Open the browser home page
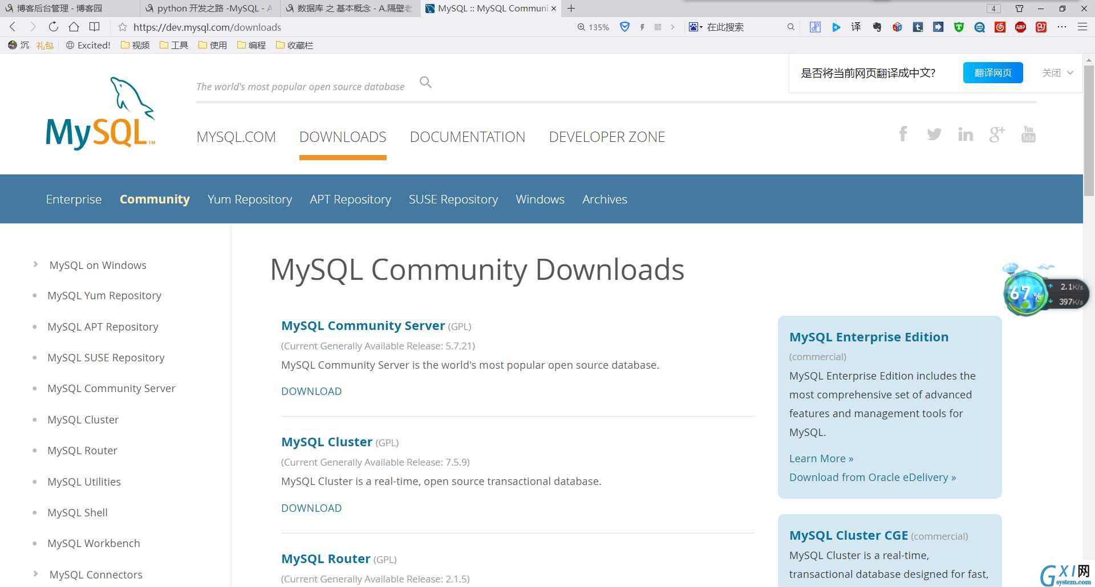 click(74, 27)
